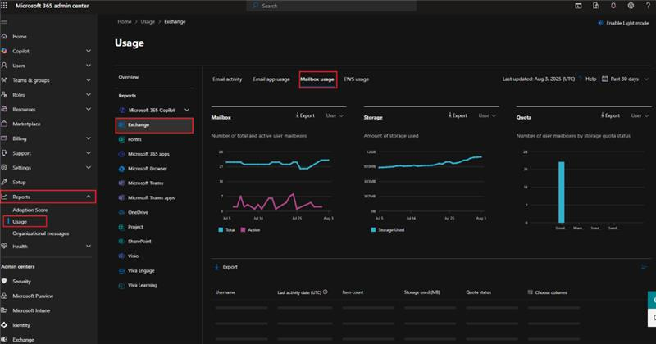Viewport: 656px width, 344px height.
Task: Click the Settings gear icon in sidebar
Action: [x=4, y=168]
